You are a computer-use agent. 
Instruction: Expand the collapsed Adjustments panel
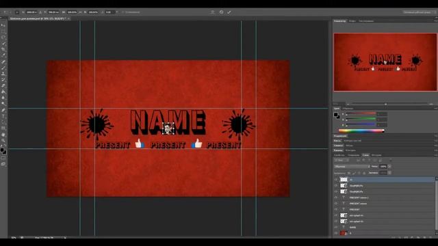[341, 136]
